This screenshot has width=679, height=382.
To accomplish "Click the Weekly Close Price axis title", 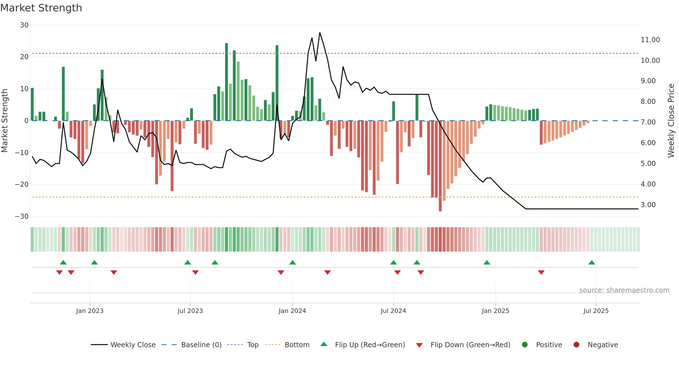I will click(x=671, y=121).
